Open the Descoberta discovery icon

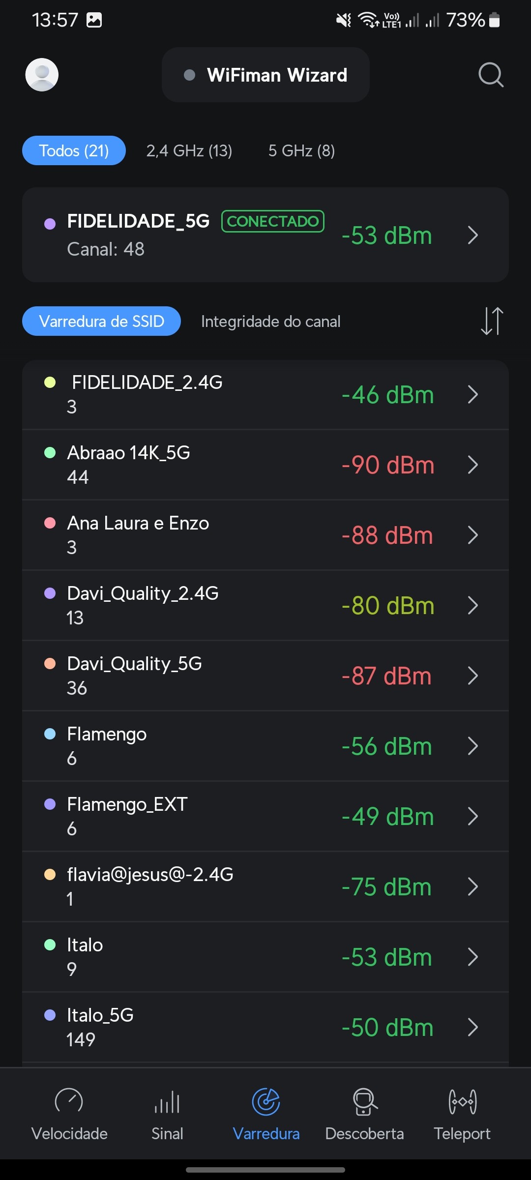[364, 1101]
